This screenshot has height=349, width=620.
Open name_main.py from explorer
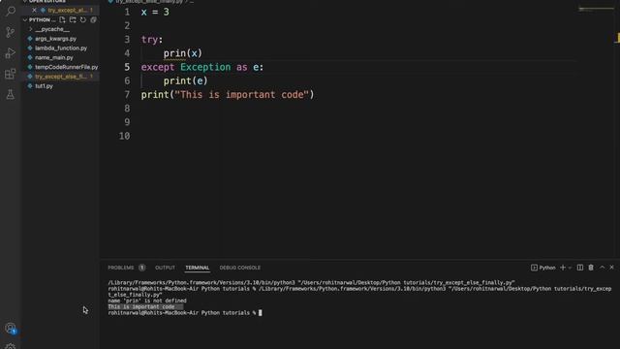pyautogui.click(x=54, y=58)
